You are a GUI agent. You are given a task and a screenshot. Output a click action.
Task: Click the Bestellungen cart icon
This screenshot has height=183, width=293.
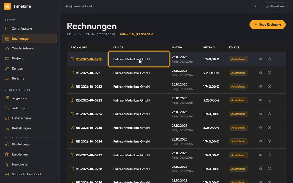(x=7, y=128)
